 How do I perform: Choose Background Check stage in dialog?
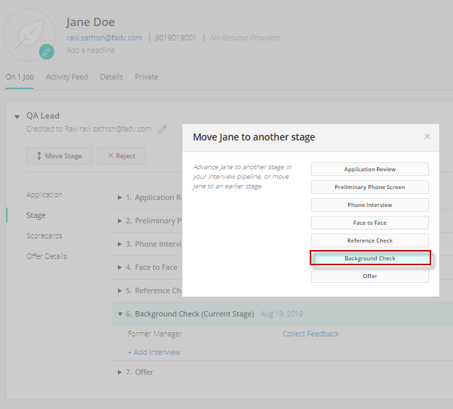coord(370,258)
